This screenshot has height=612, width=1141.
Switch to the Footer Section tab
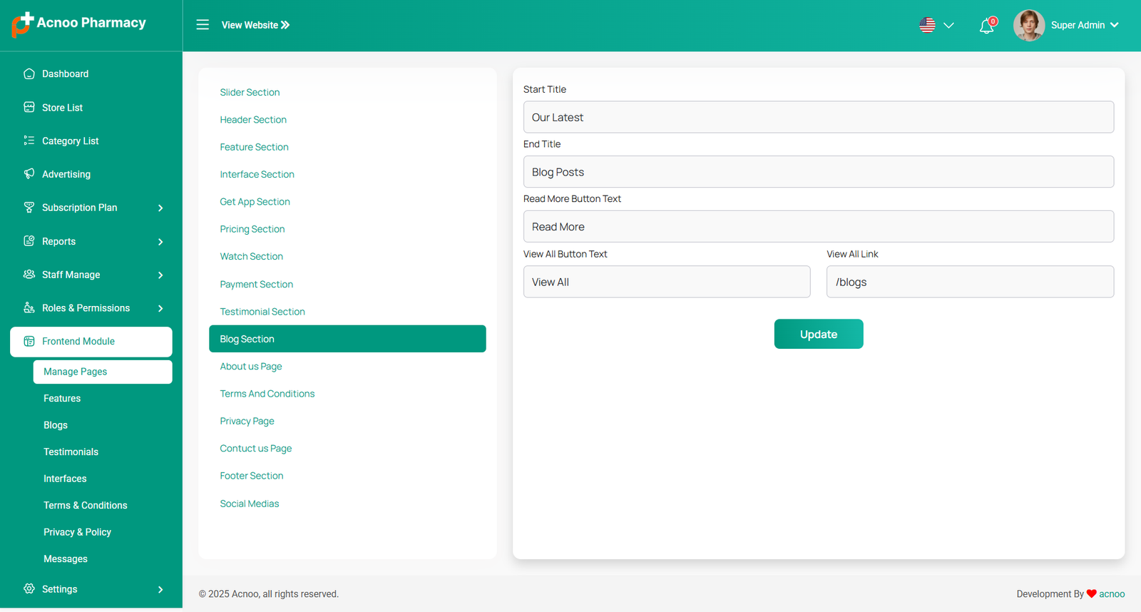pyautogui.click(x=252, y=476)
